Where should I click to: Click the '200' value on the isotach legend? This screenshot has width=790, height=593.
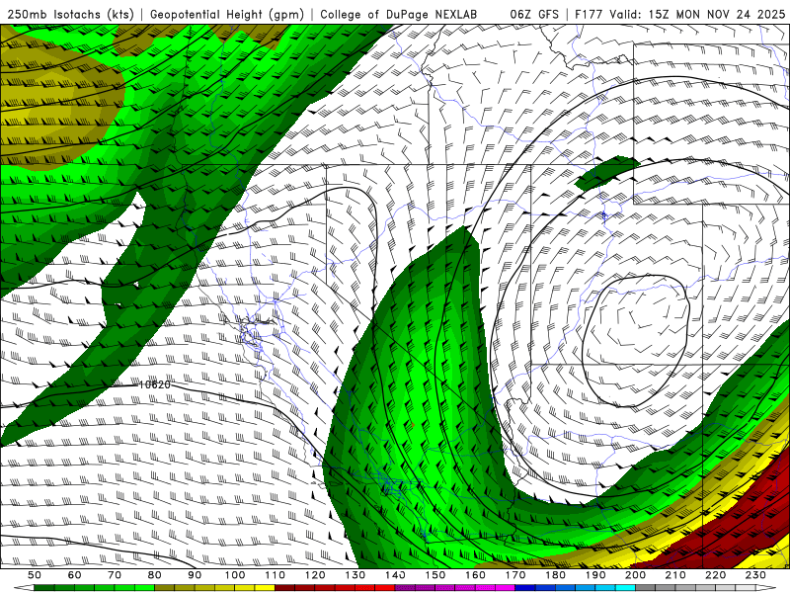click(635, 575)
